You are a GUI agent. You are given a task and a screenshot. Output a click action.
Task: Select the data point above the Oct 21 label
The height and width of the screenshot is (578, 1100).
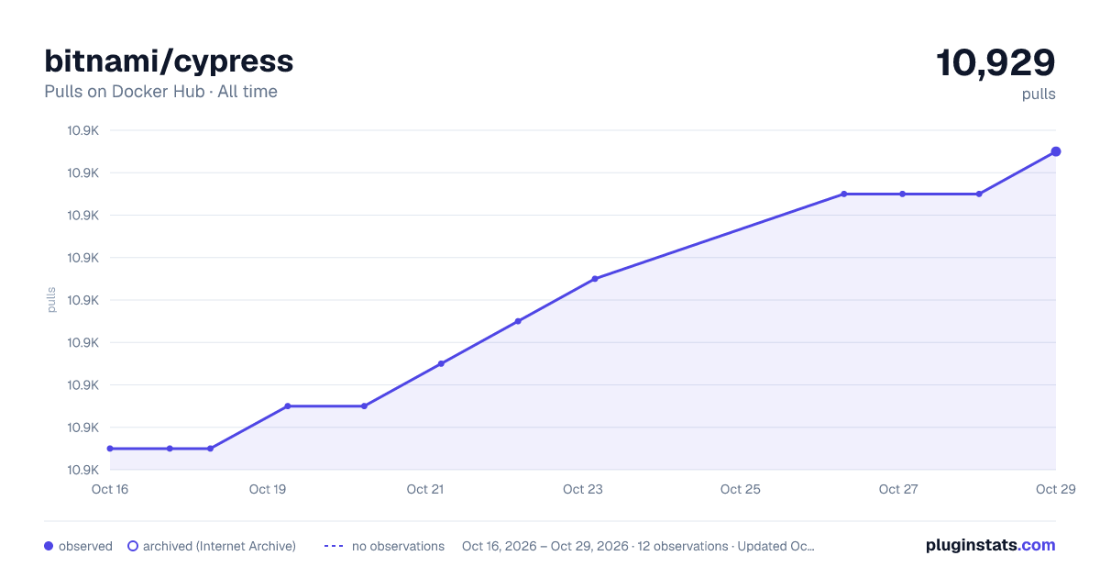tap(441, 363)
